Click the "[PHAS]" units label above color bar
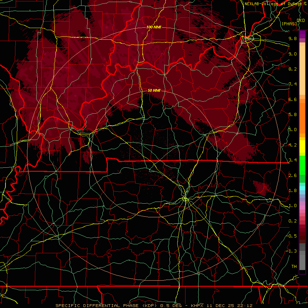The image size is (308, 308). click(x=289, y=24)
